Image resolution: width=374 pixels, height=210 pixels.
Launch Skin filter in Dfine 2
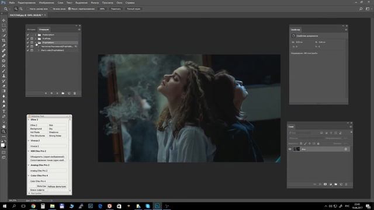(57, 125)
